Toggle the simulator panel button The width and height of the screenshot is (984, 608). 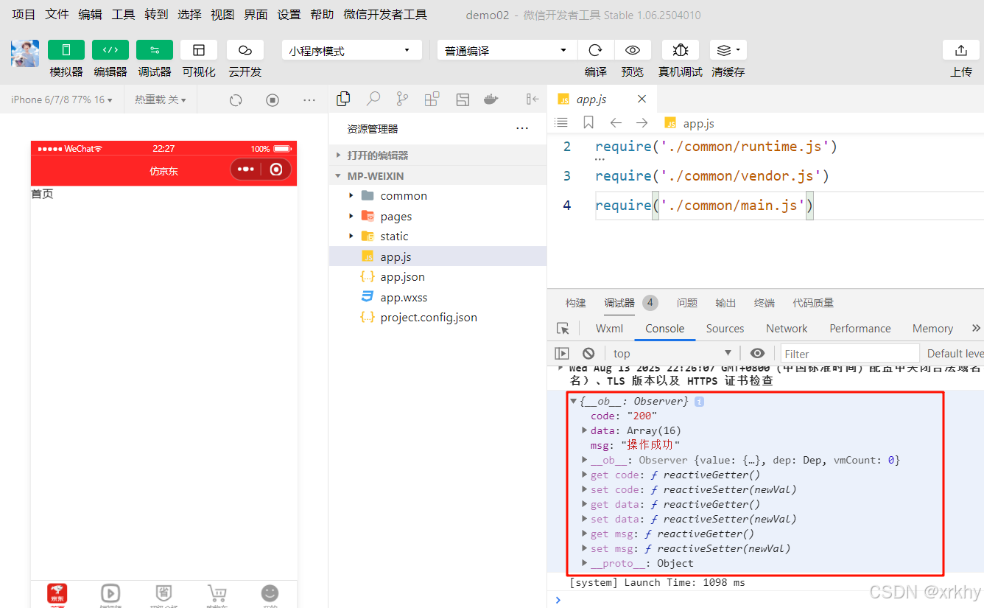(x=66, y=50)
